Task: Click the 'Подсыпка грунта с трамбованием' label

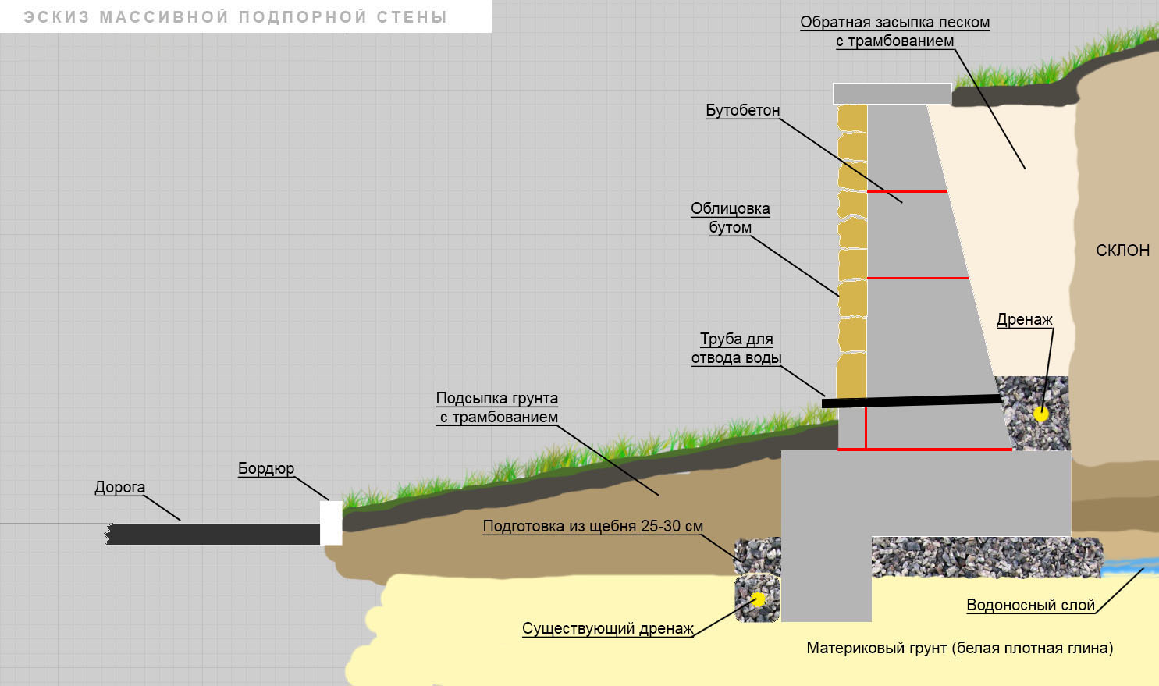Action: 497,407
